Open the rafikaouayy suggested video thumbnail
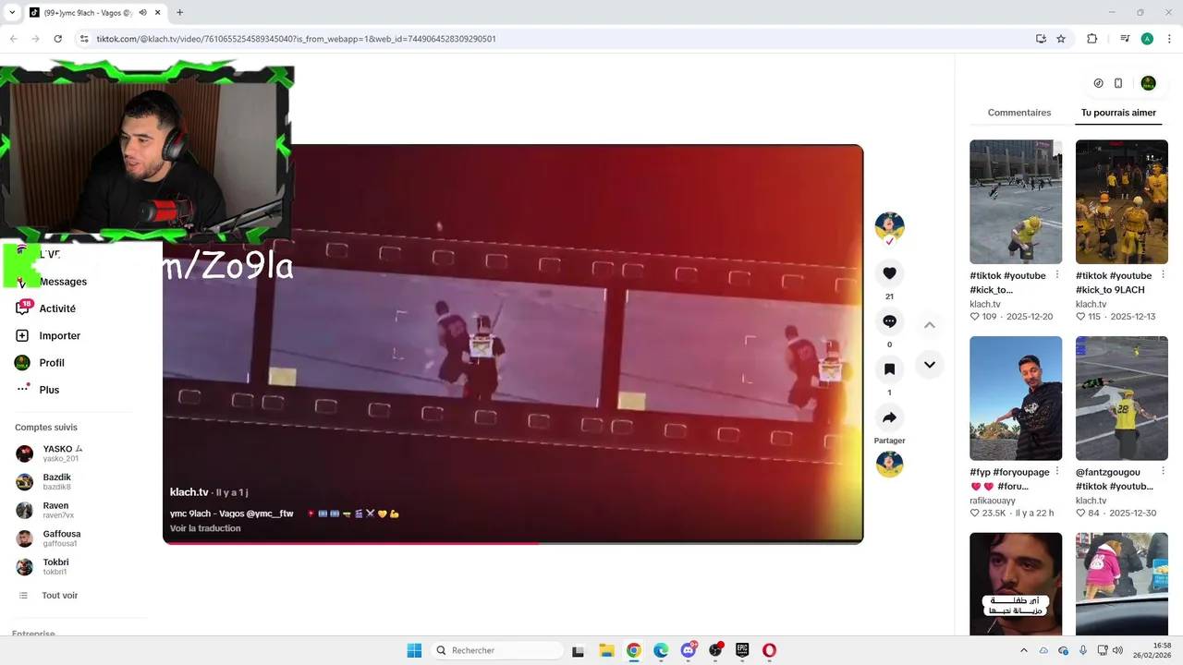Screen dimensions: 1183x665 (x=1016, y=398)
